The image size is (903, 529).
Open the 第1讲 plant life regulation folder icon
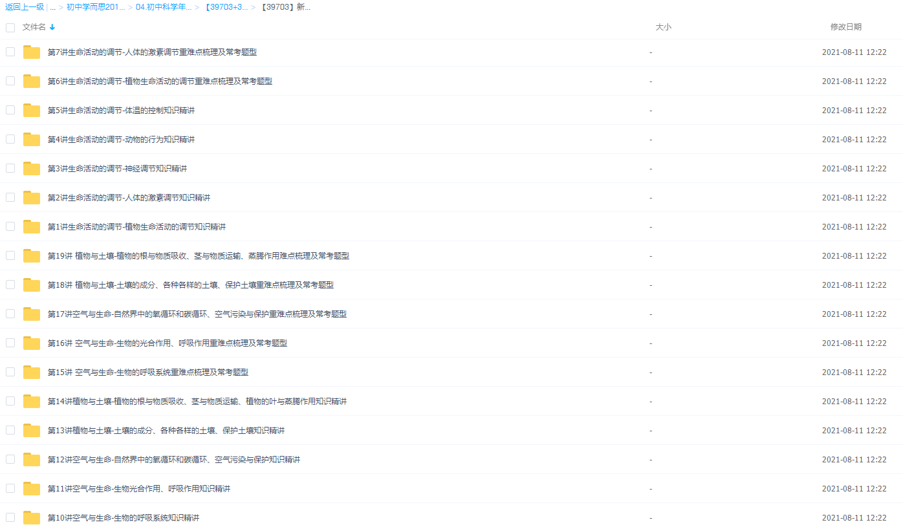coord(31,226)
